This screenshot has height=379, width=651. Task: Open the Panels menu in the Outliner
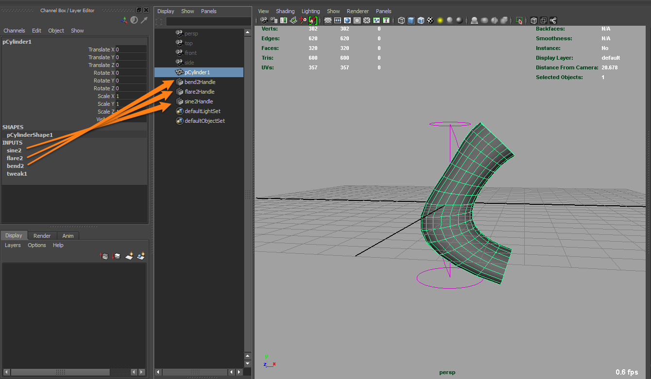click(207, 11)
